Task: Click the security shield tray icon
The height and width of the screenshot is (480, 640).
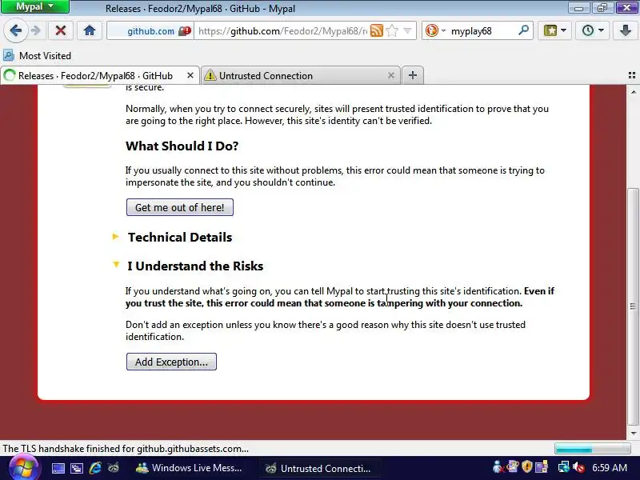Action: (527, 467)
